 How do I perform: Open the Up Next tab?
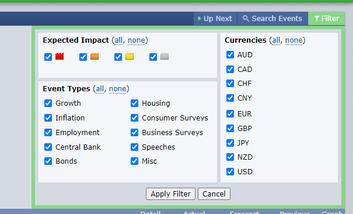[215, 19]
